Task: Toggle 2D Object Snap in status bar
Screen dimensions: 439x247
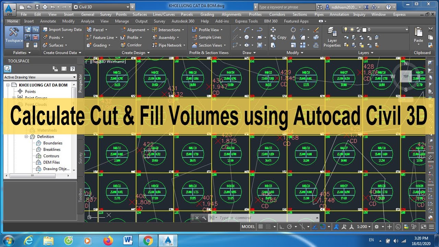Action: 323,227
